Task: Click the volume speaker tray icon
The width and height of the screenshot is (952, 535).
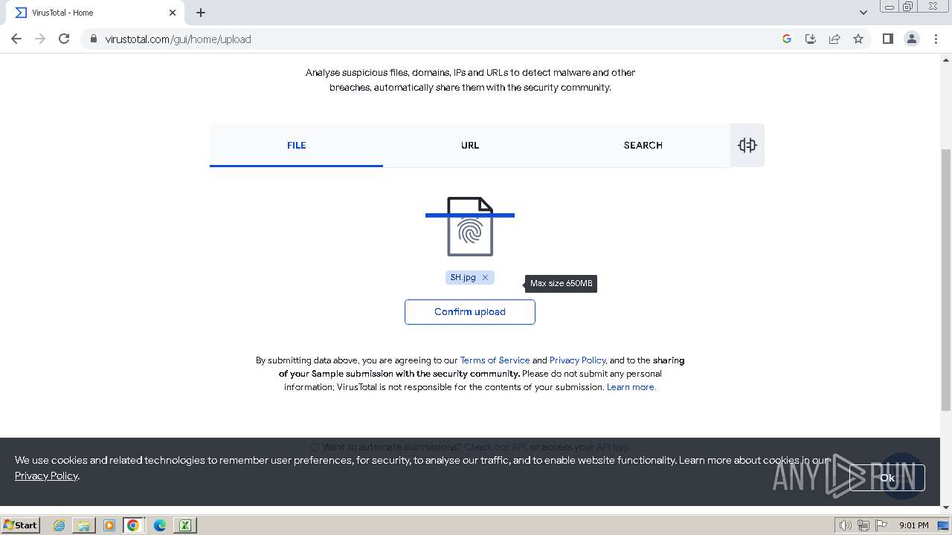Action: (846, 525)
